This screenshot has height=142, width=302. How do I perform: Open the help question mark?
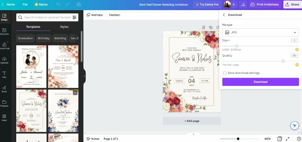click(299, 139)
